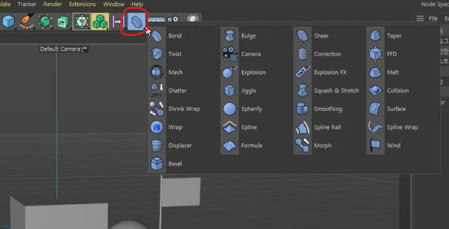Select the Shear deformer
Image resolution: width=449 pixels, height=229 pixels.
point(312,36)
